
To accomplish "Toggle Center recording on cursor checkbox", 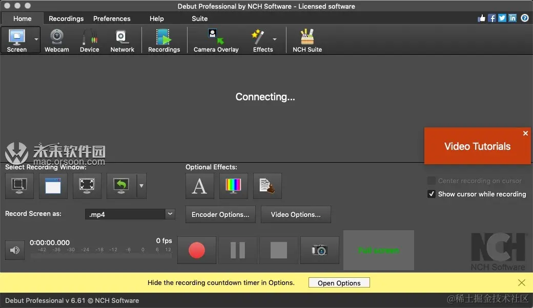I will (x=431, y=181).
